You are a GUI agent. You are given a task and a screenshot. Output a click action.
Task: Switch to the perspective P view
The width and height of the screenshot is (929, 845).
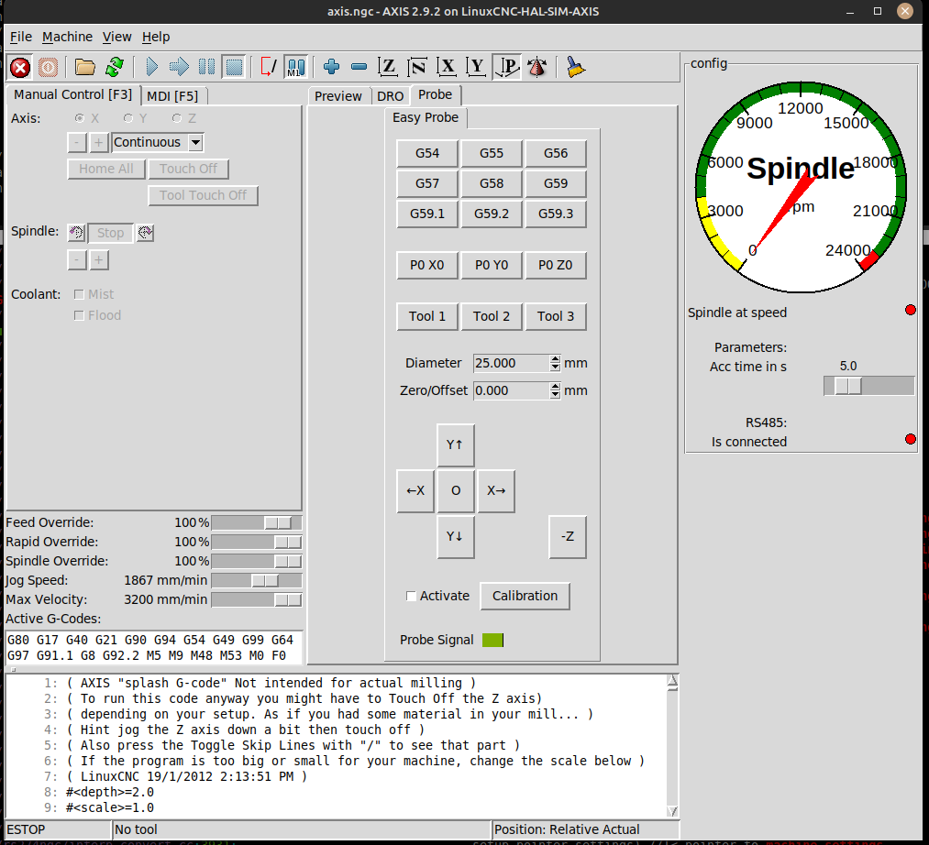(x=507, y=67)
